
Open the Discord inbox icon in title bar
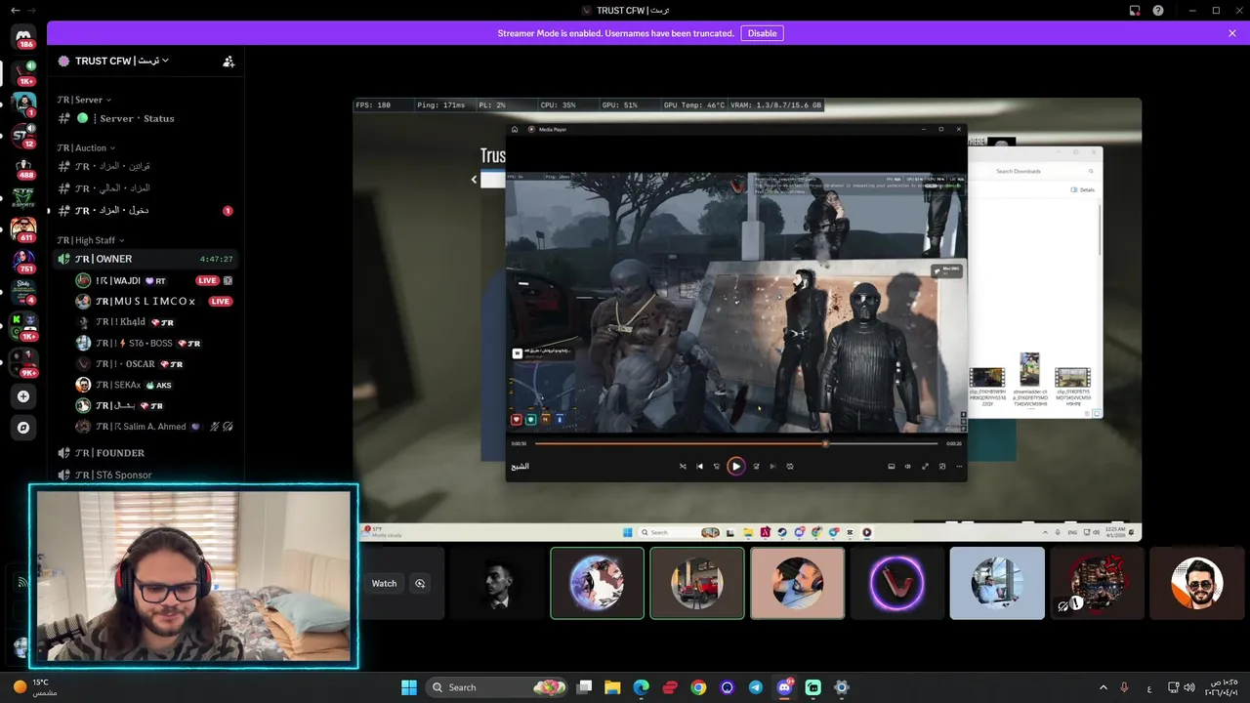click(1135, 10)
